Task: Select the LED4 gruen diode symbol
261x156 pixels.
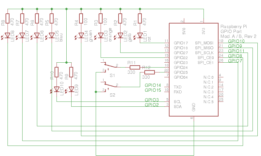Action: pos(81,35)
